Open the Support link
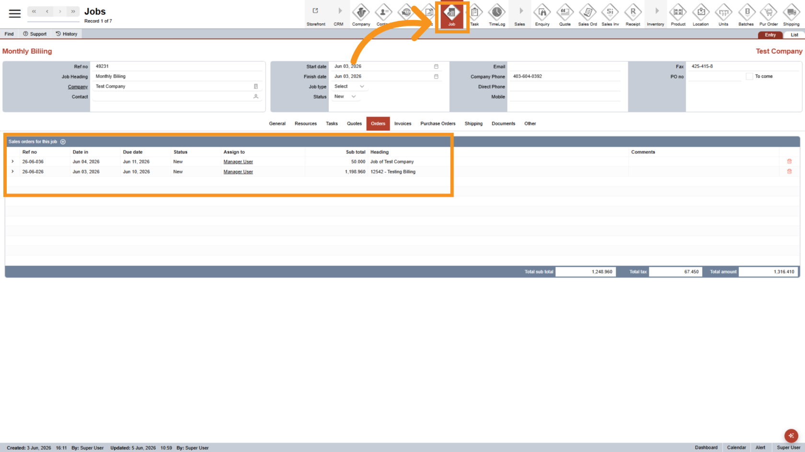Screen dimensions: 805x452 [34, 34]
